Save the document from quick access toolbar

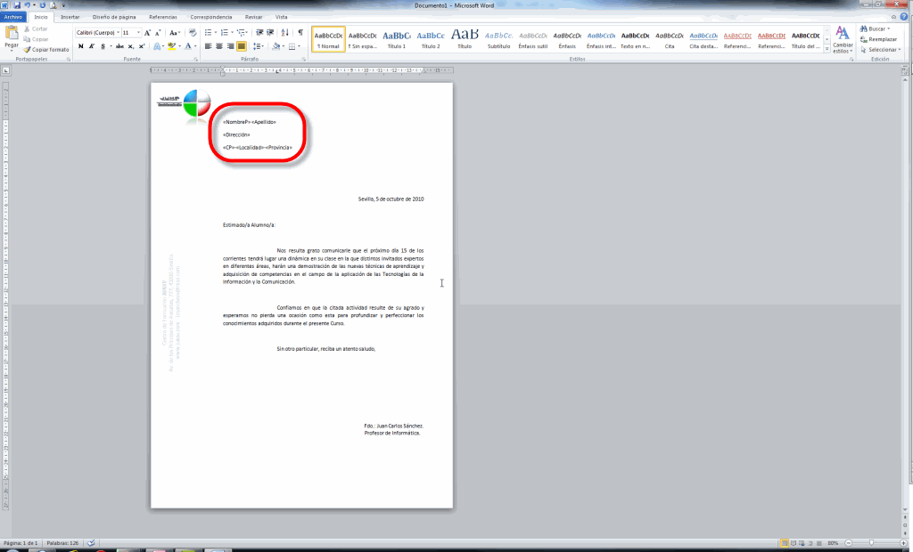click(x=16, y=5)
